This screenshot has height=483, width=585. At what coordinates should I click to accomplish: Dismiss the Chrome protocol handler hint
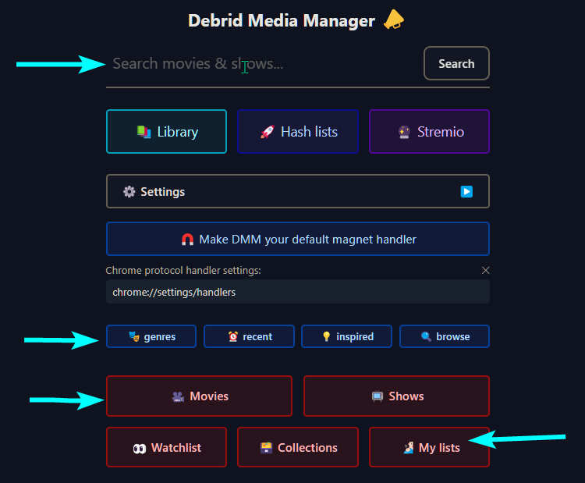coord(485,270)
